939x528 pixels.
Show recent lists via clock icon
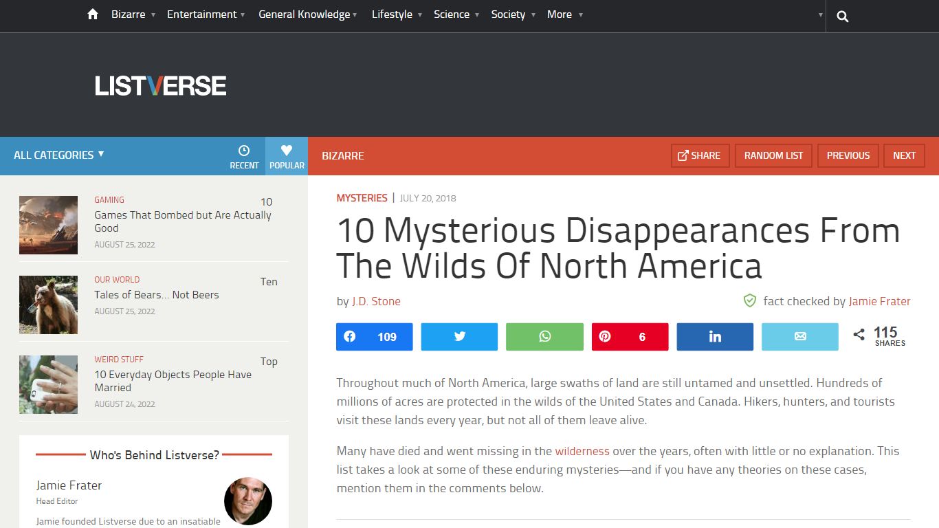point(244,156)
